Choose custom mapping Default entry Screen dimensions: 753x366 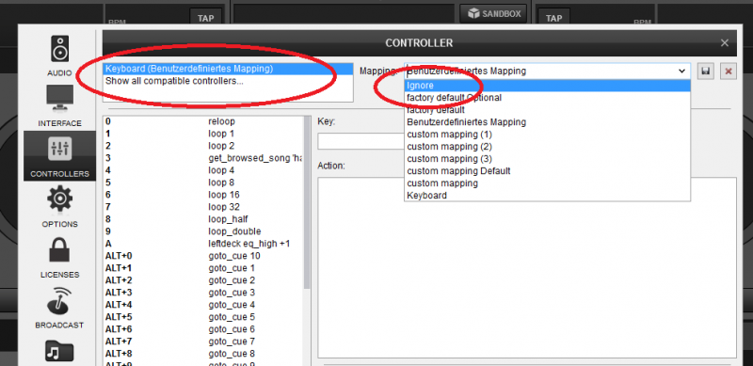tap(548, 171)
